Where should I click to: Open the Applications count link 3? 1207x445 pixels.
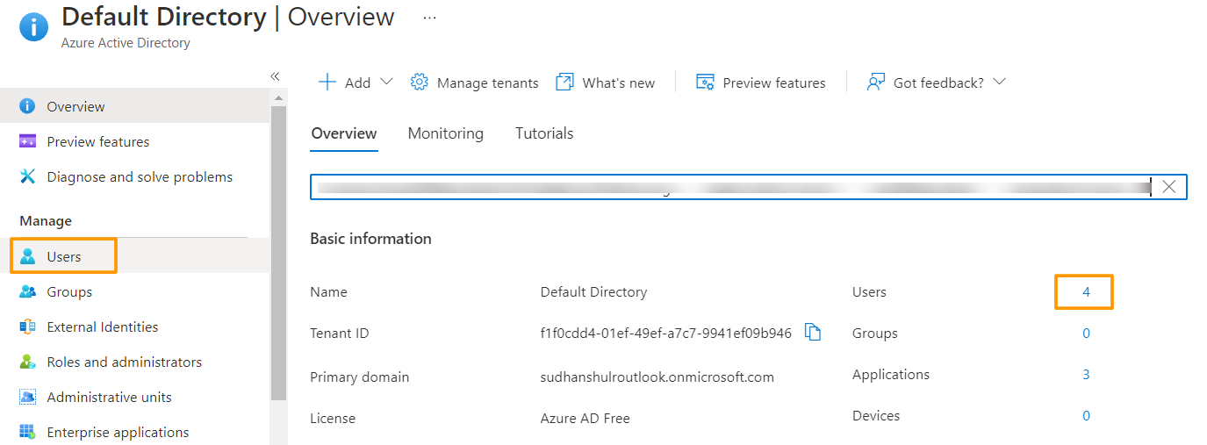(1086, 375)
